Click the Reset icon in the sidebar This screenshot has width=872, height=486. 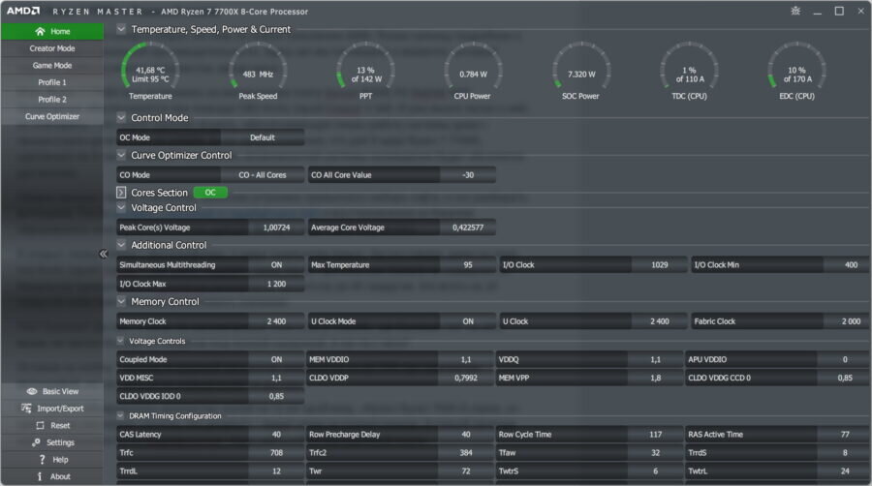pyautogui.click(x=40, y=425)
